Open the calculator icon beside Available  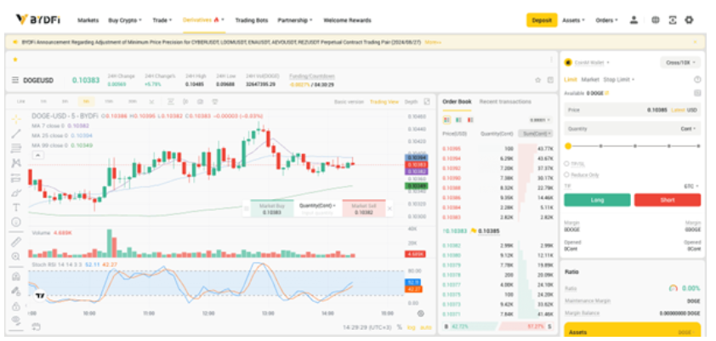point(697,94)
